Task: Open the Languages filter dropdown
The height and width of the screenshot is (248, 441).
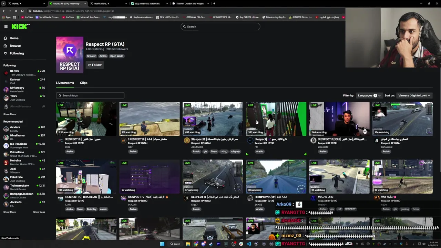Action: (369, 95)
